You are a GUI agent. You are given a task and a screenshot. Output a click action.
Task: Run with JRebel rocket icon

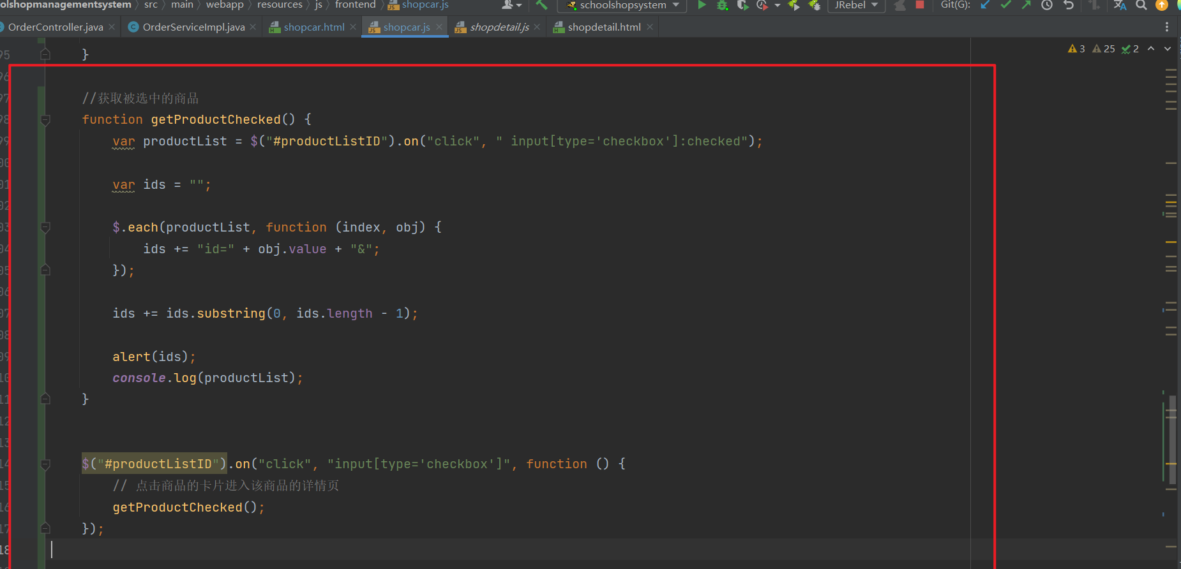794,5
